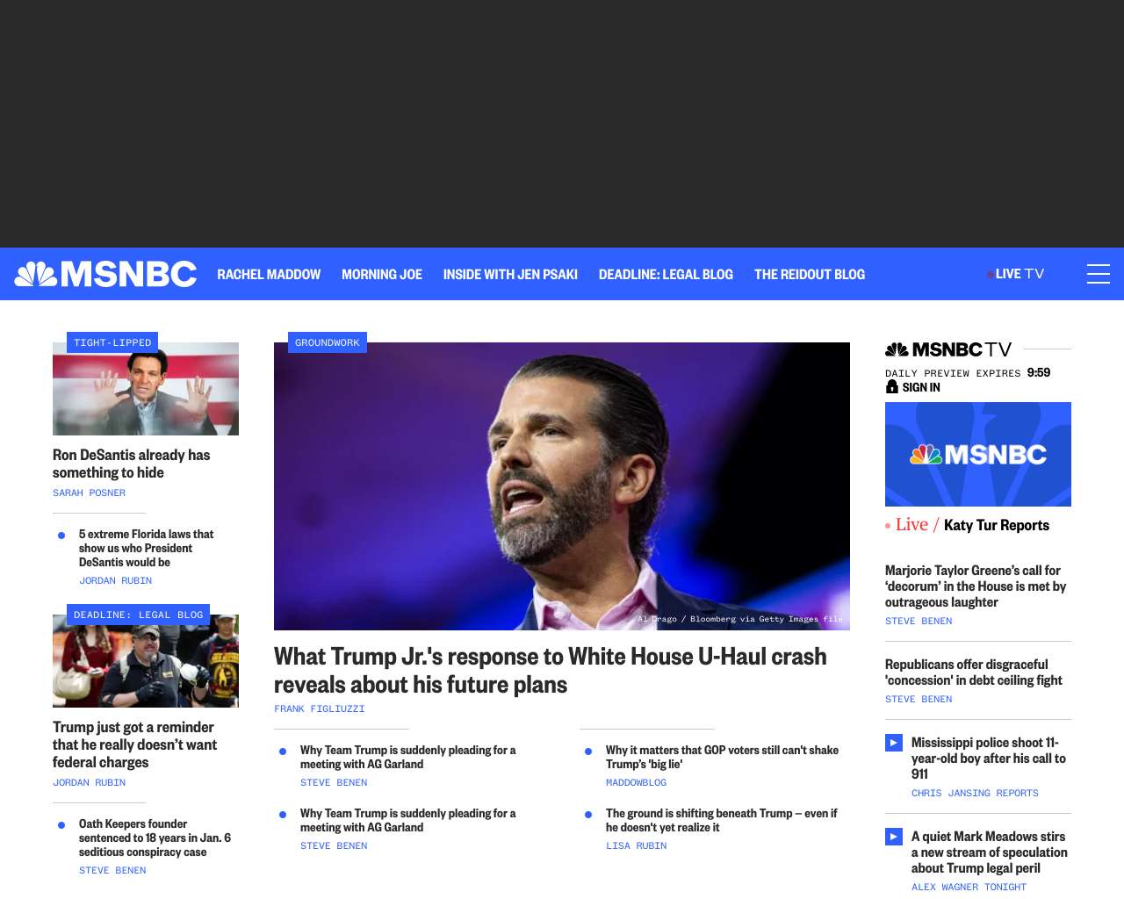Visit Deadline: Legal Blog from navigation
Viewport: 1124px width, 899px height.
pos(666,274)
